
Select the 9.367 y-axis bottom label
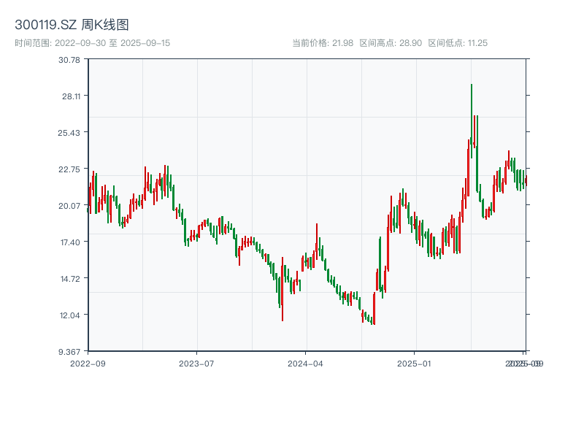69,351
